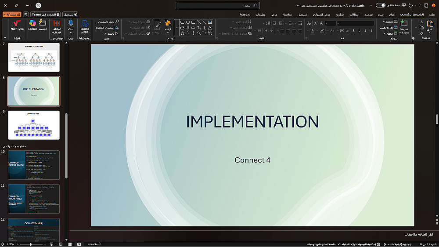Collapse the ribbon with the chevron

pos(4,38)
